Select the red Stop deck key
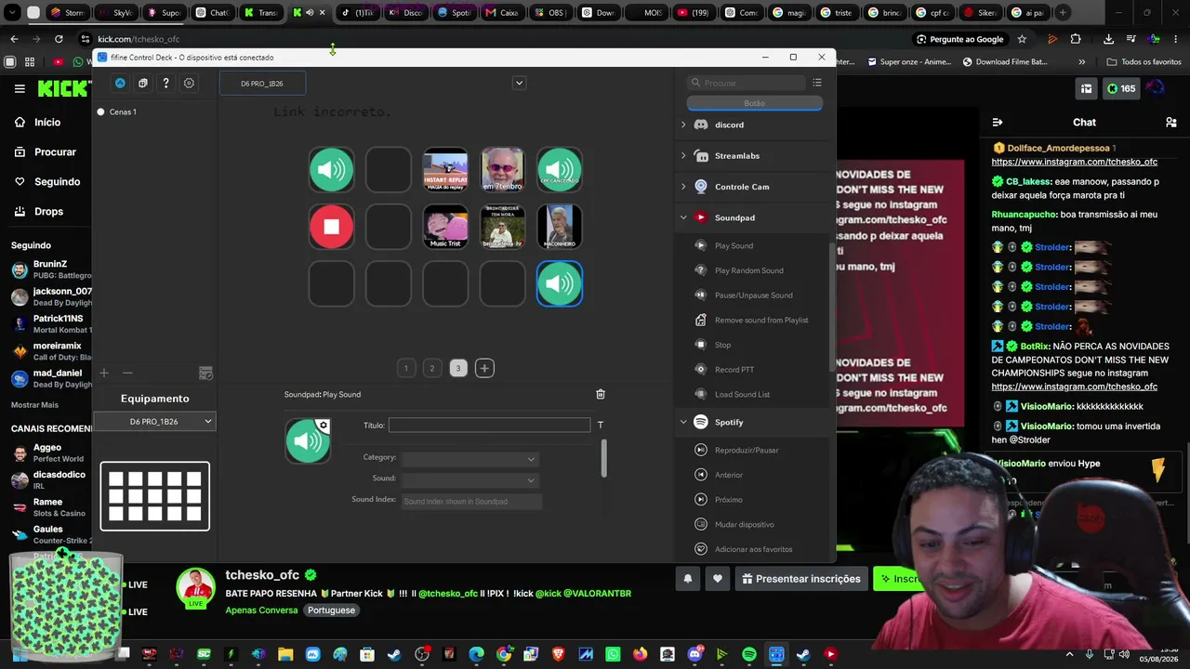Image resolution: width=1190 pixels, height=669 pixels. 332,227
